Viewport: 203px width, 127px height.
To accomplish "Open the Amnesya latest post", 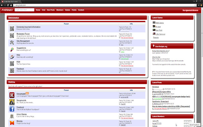I will (x=155, y=87).
